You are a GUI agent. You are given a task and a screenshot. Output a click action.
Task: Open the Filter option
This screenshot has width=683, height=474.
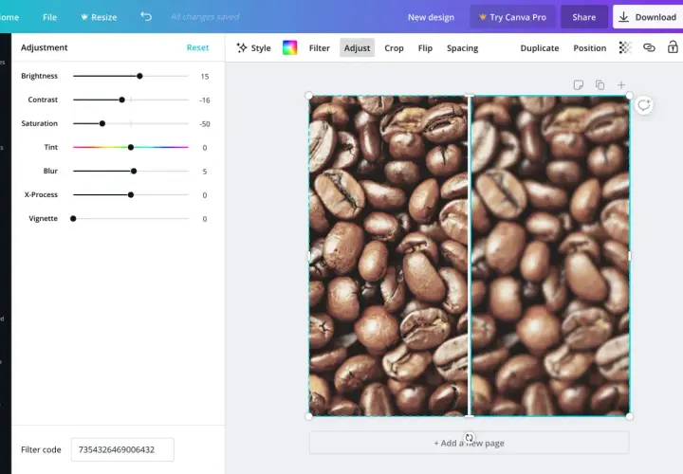click(x=320, y=48)
